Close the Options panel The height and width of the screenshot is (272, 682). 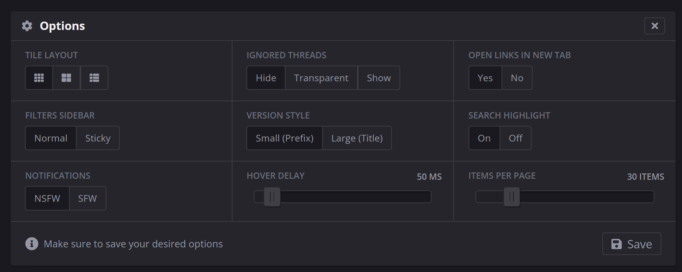[x=654, y=26]
